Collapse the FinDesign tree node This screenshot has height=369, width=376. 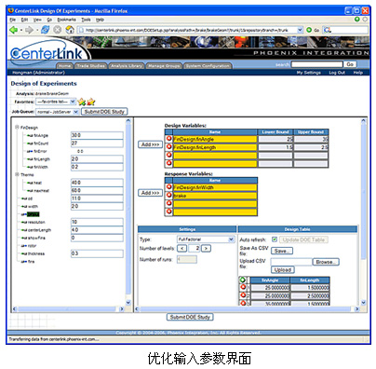[17, 127]
